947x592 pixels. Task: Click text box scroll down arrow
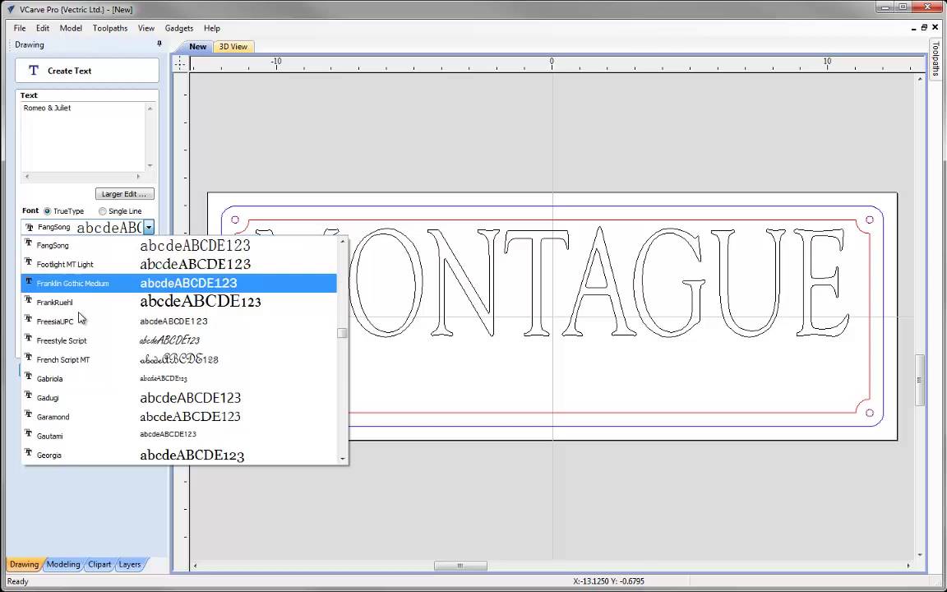point(150,165)
